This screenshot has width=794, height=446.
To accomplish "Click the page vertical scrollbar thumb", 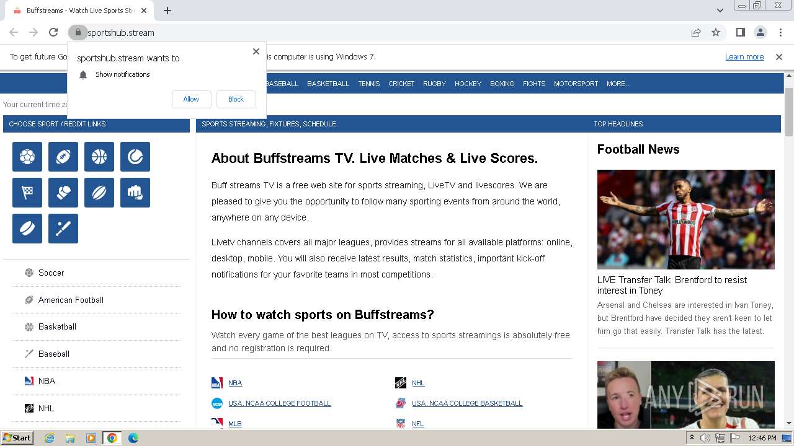I will (x=789, y=111).
